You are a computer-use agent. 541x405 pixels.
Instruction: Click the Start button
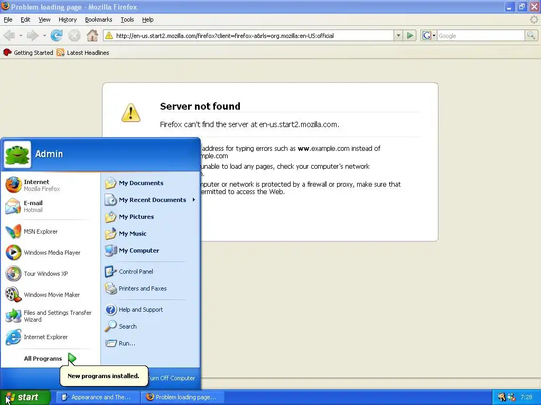click(x=25, y=398)
